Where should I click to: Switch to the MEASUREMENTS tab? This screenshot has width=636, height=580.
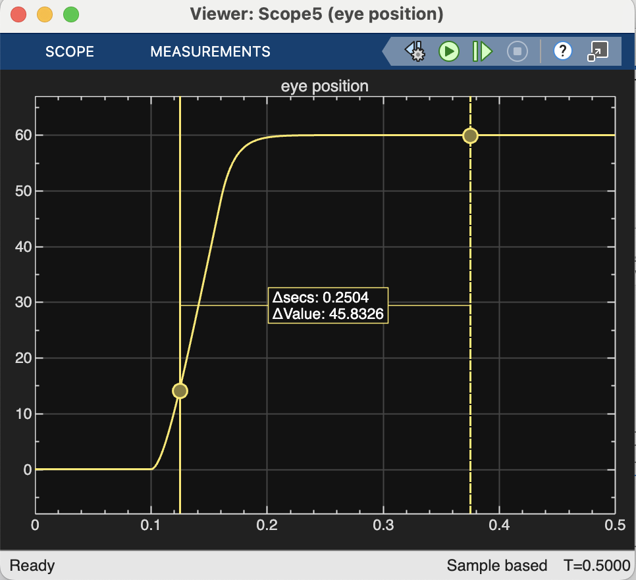(210, 51)
